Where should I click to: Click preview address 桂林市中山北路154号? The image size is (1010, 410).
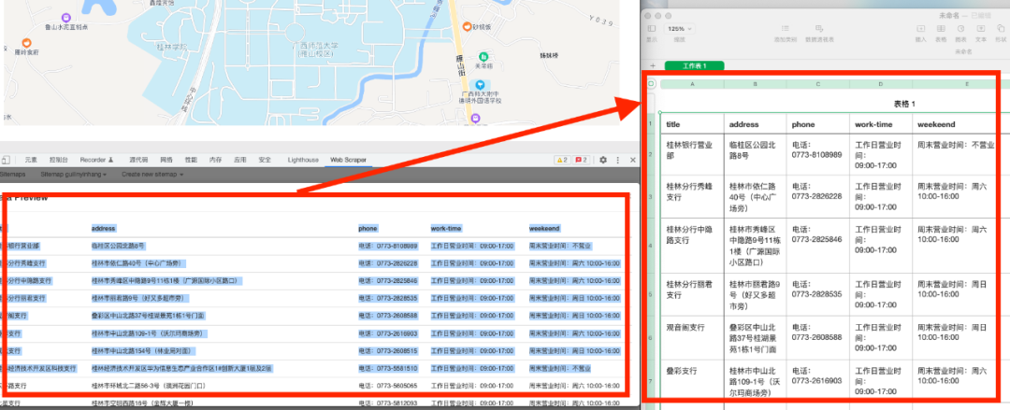click(x=142, y=351)
